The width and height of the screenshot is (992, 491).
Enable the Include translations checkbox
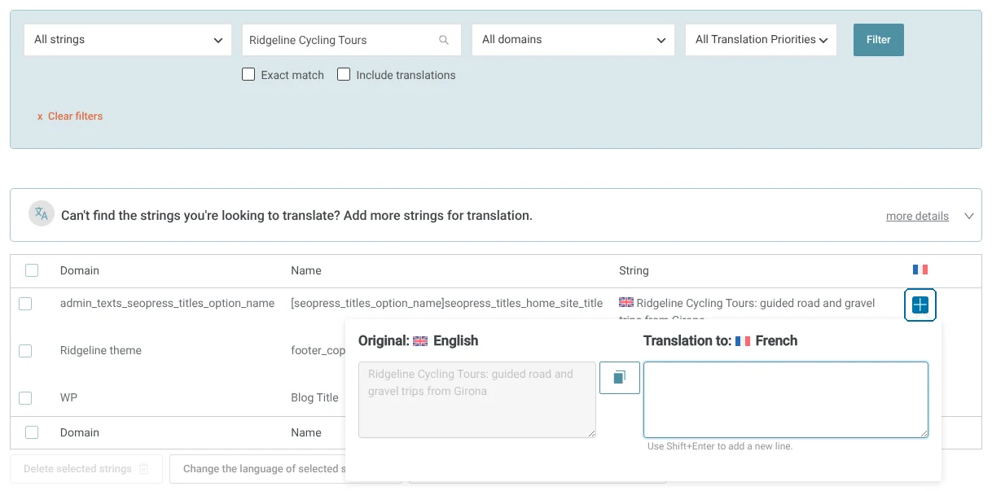[x=344, y=75]
